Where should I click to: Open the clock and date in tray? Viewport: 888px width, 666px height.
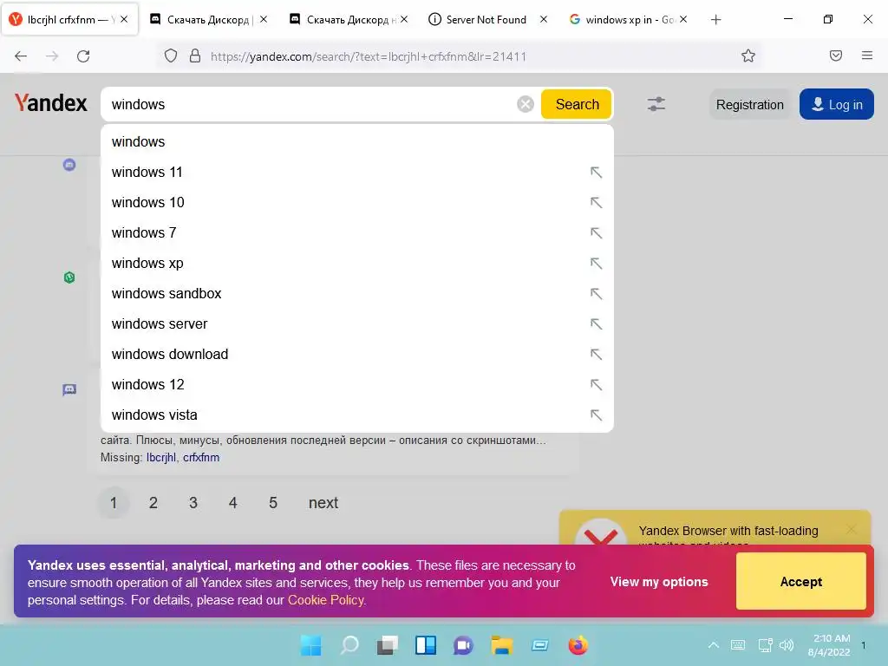tap(829, 645)
